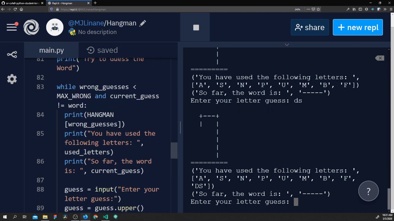Open Task View in taskbar
The height and width of the screenshot is (221, 394).
tap(25, 217)
